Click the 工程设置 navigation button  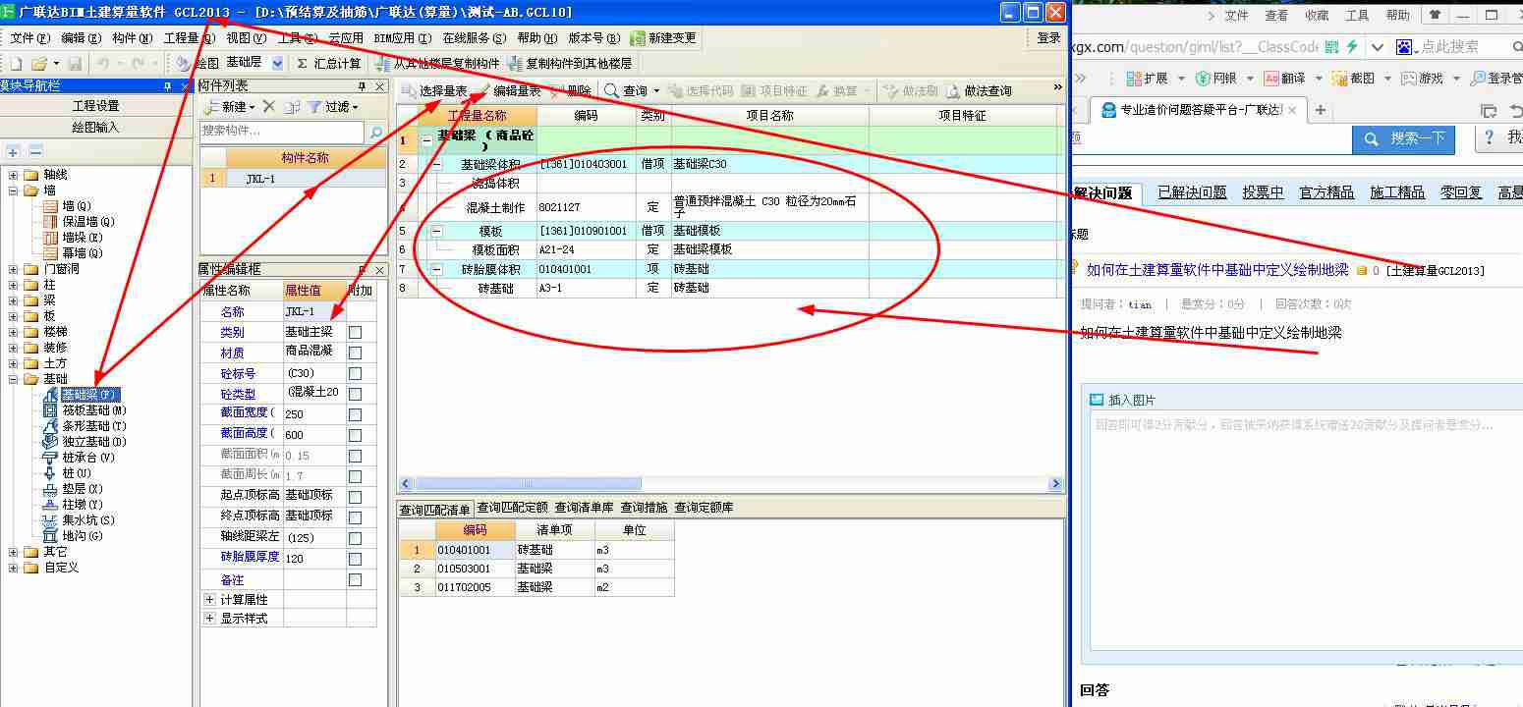[x=95, y=106]
